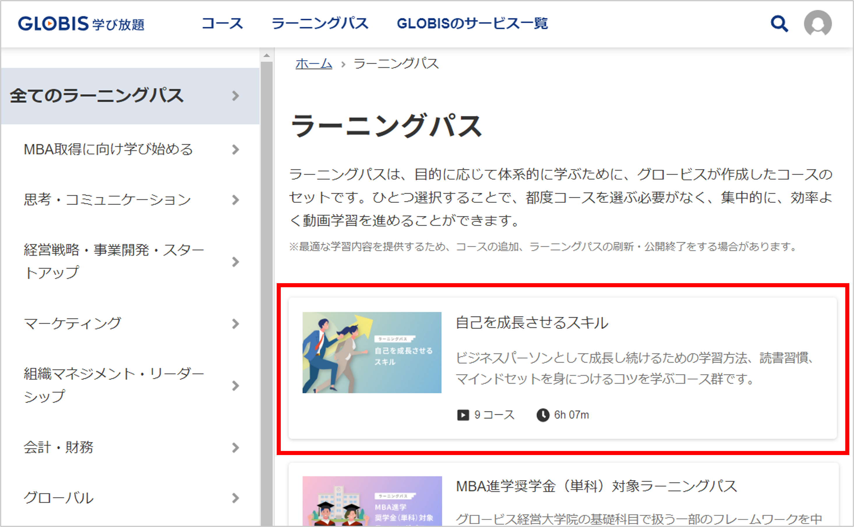Open the search magnifier icon
This screenshot has height=527, width=854.
(x=779, y=24)
